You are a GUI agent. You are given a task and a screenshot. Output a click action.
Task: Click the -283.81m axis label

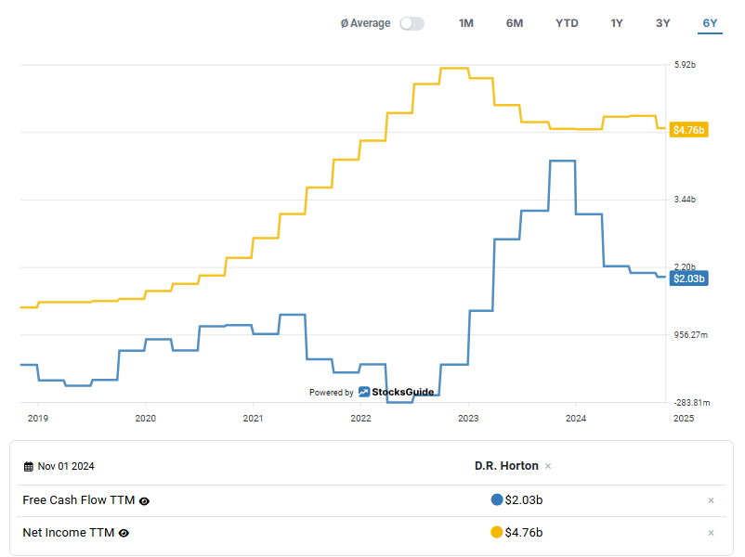click(x=692, y=403)
